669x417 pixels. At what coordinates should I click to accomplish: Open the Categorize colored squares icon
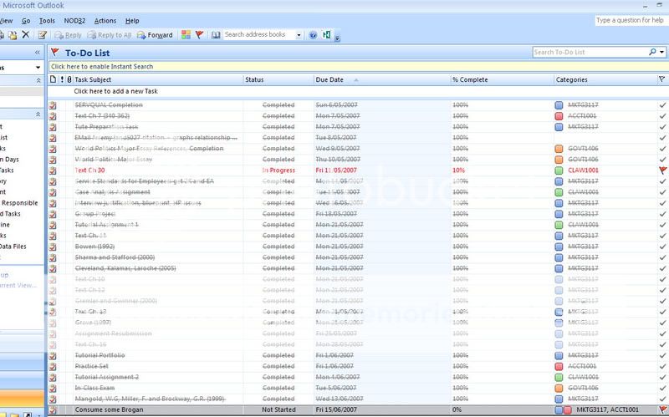pyautogui.click(x=186, y=35)
